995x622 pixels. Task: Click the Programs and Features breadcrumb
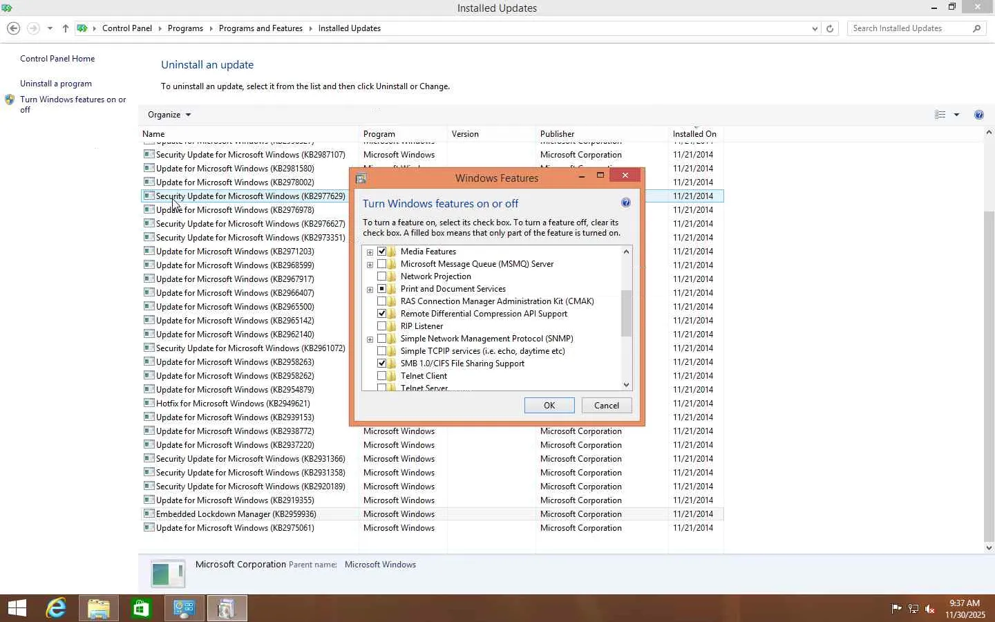coord(260,28)
